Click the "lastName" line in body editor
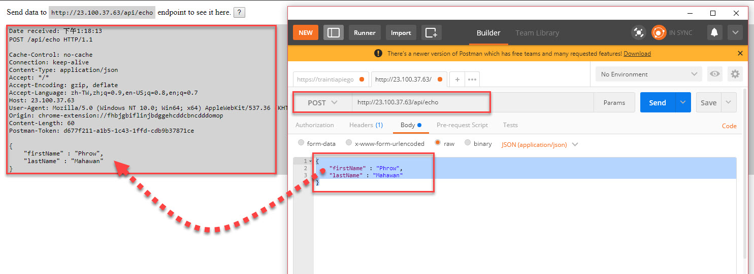Screen dimensions: 754x274 [366, 175]
